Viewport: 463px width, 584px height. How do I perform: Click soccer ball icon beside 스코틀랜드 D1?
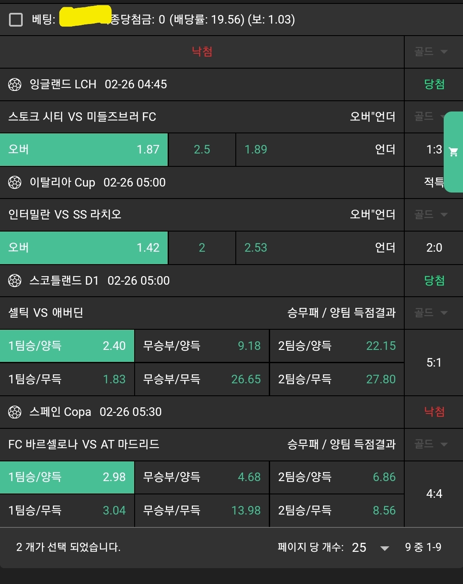[x=15, y=281]
